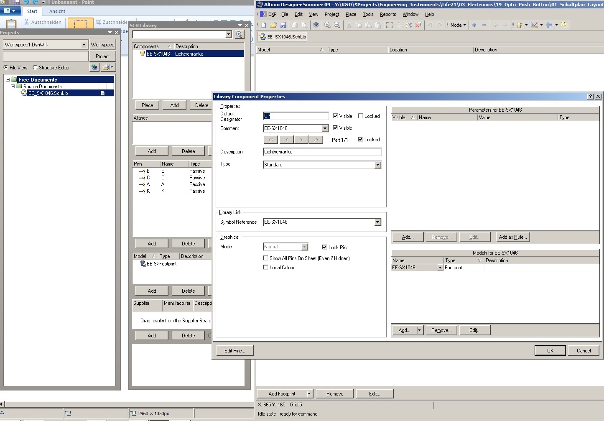Click the Save floppy icon in Altium toolbar
Image resolution: width=604 pixels, height=421 pixels.
283,25
